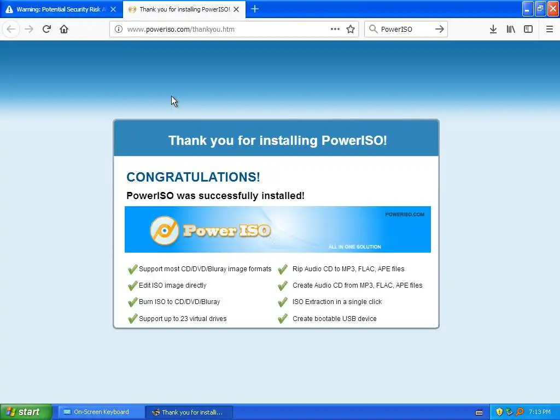Switch to On-Screen Keyboard in taskbar
The height and width of the screenshot is (420, 560).
[101, 412]
